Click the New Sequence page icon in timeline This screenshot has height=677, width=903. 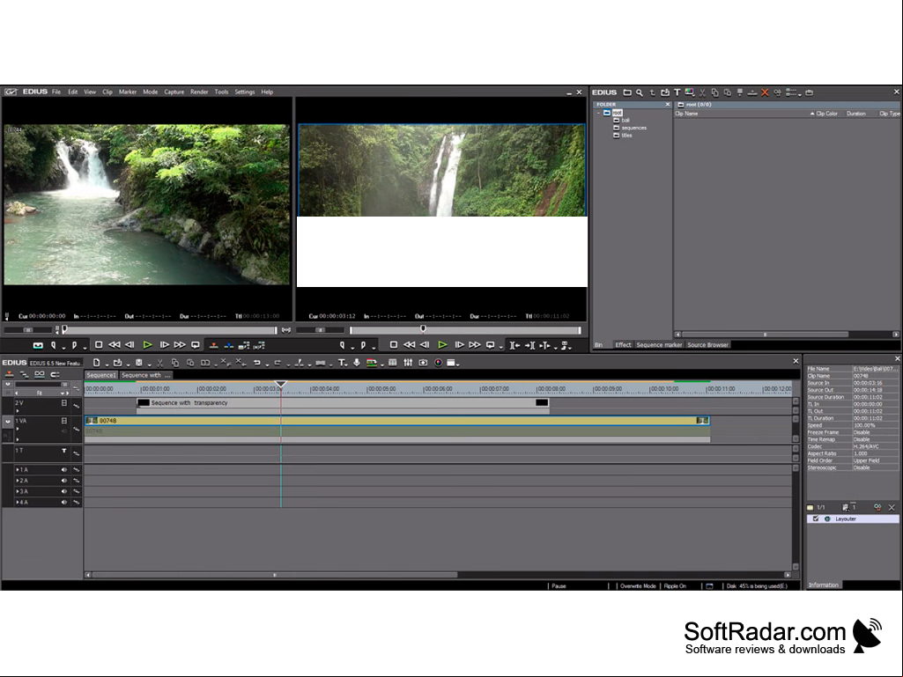pyautogui.click(x=96, y=363)
